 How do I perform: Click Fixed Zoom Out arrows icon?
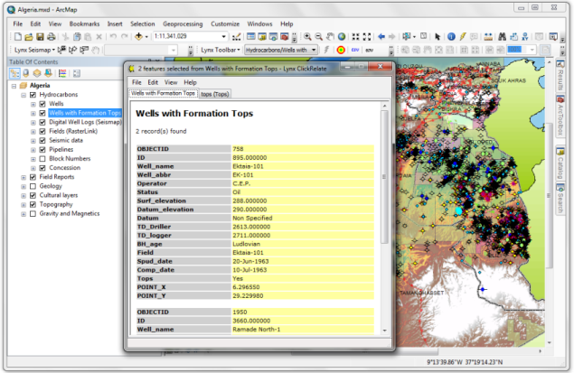[x=366, y=36]
